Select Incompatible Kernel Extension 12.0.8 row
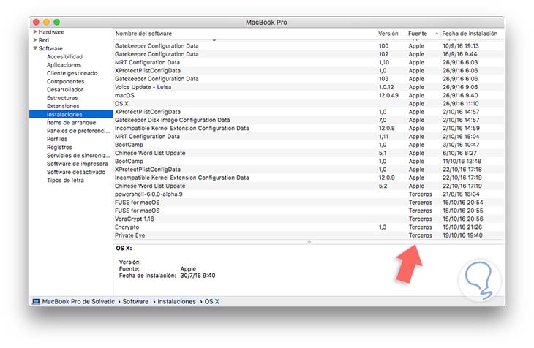534x348 pixels. 309,128
